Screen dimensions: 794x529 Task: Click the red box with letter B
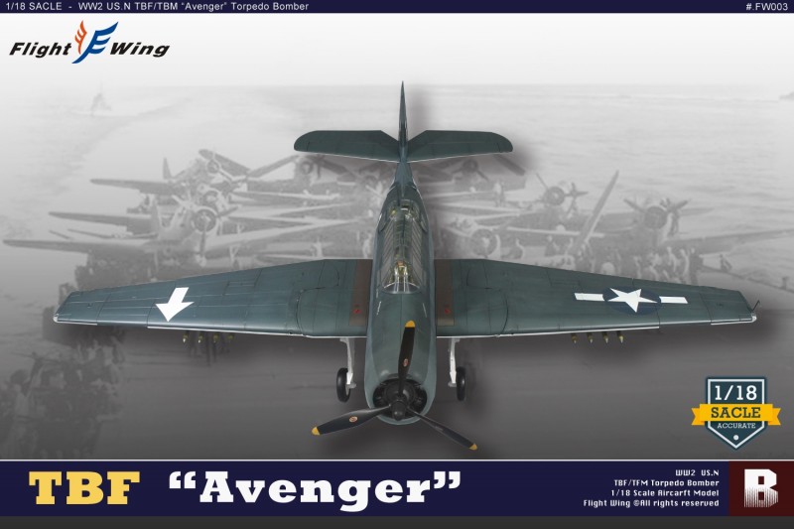(761, 488)
